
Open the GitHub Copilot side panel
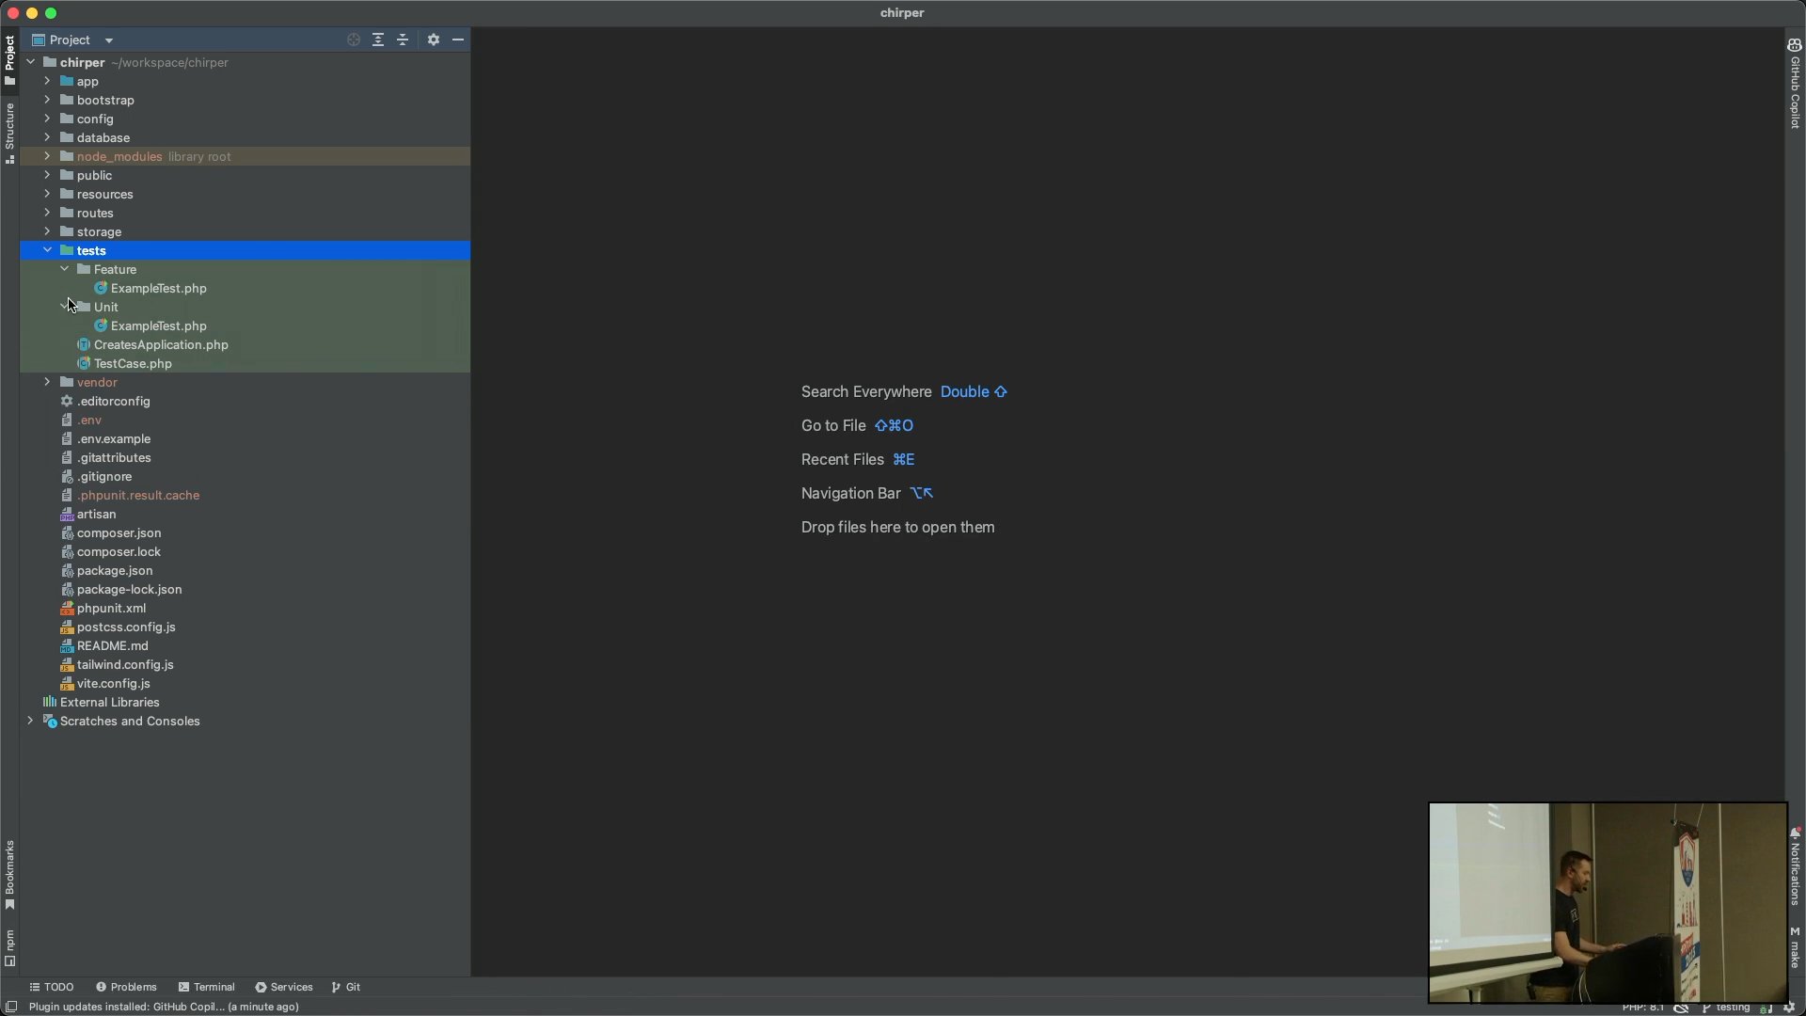(x=1795, y=85)
